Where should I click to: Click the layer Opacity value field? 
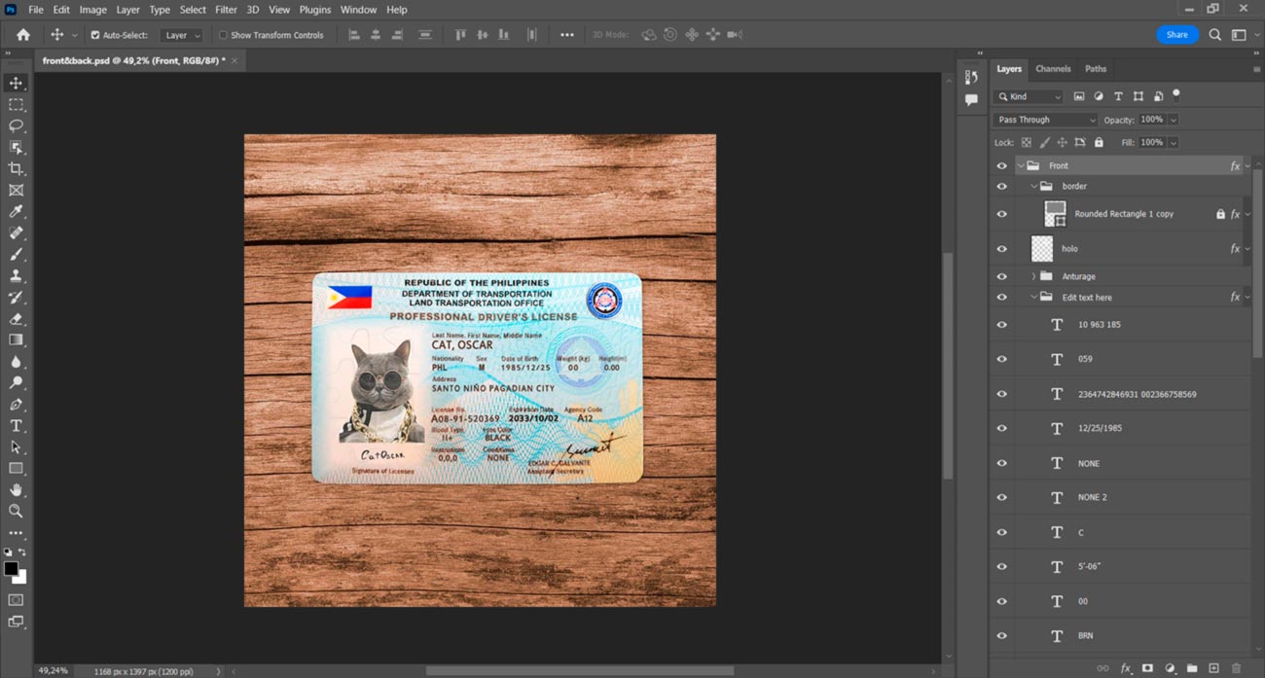pos(1151,120)
